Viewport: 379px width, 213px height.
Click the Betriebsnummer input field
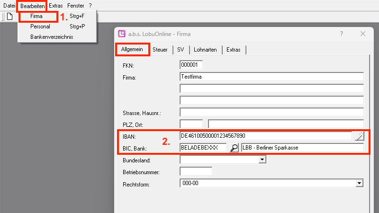[x=196, y=171]
